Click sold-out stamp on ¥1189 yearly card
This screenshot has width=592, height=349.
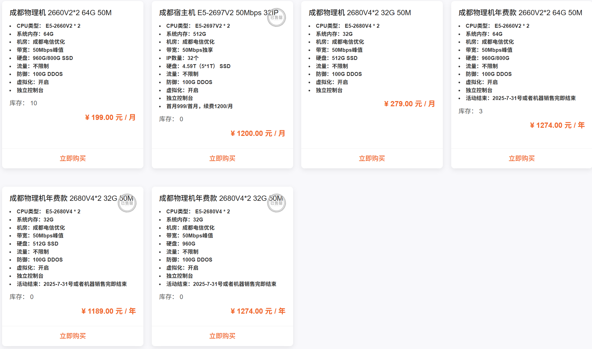click(127, 203)
